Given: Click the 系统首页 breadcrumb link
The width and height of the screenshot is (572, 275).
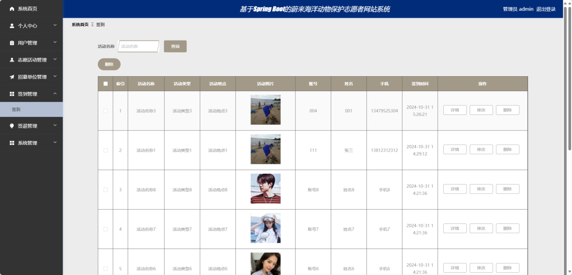Looking at the screenshot, I should point(80,25).
